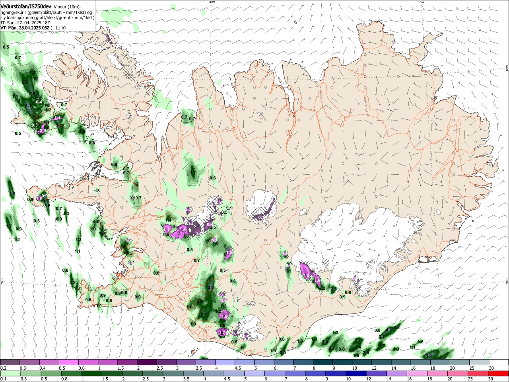Click the 3.6 precipitation value on the map
This screenshot has height=382, width=509.
coord(211,287)
